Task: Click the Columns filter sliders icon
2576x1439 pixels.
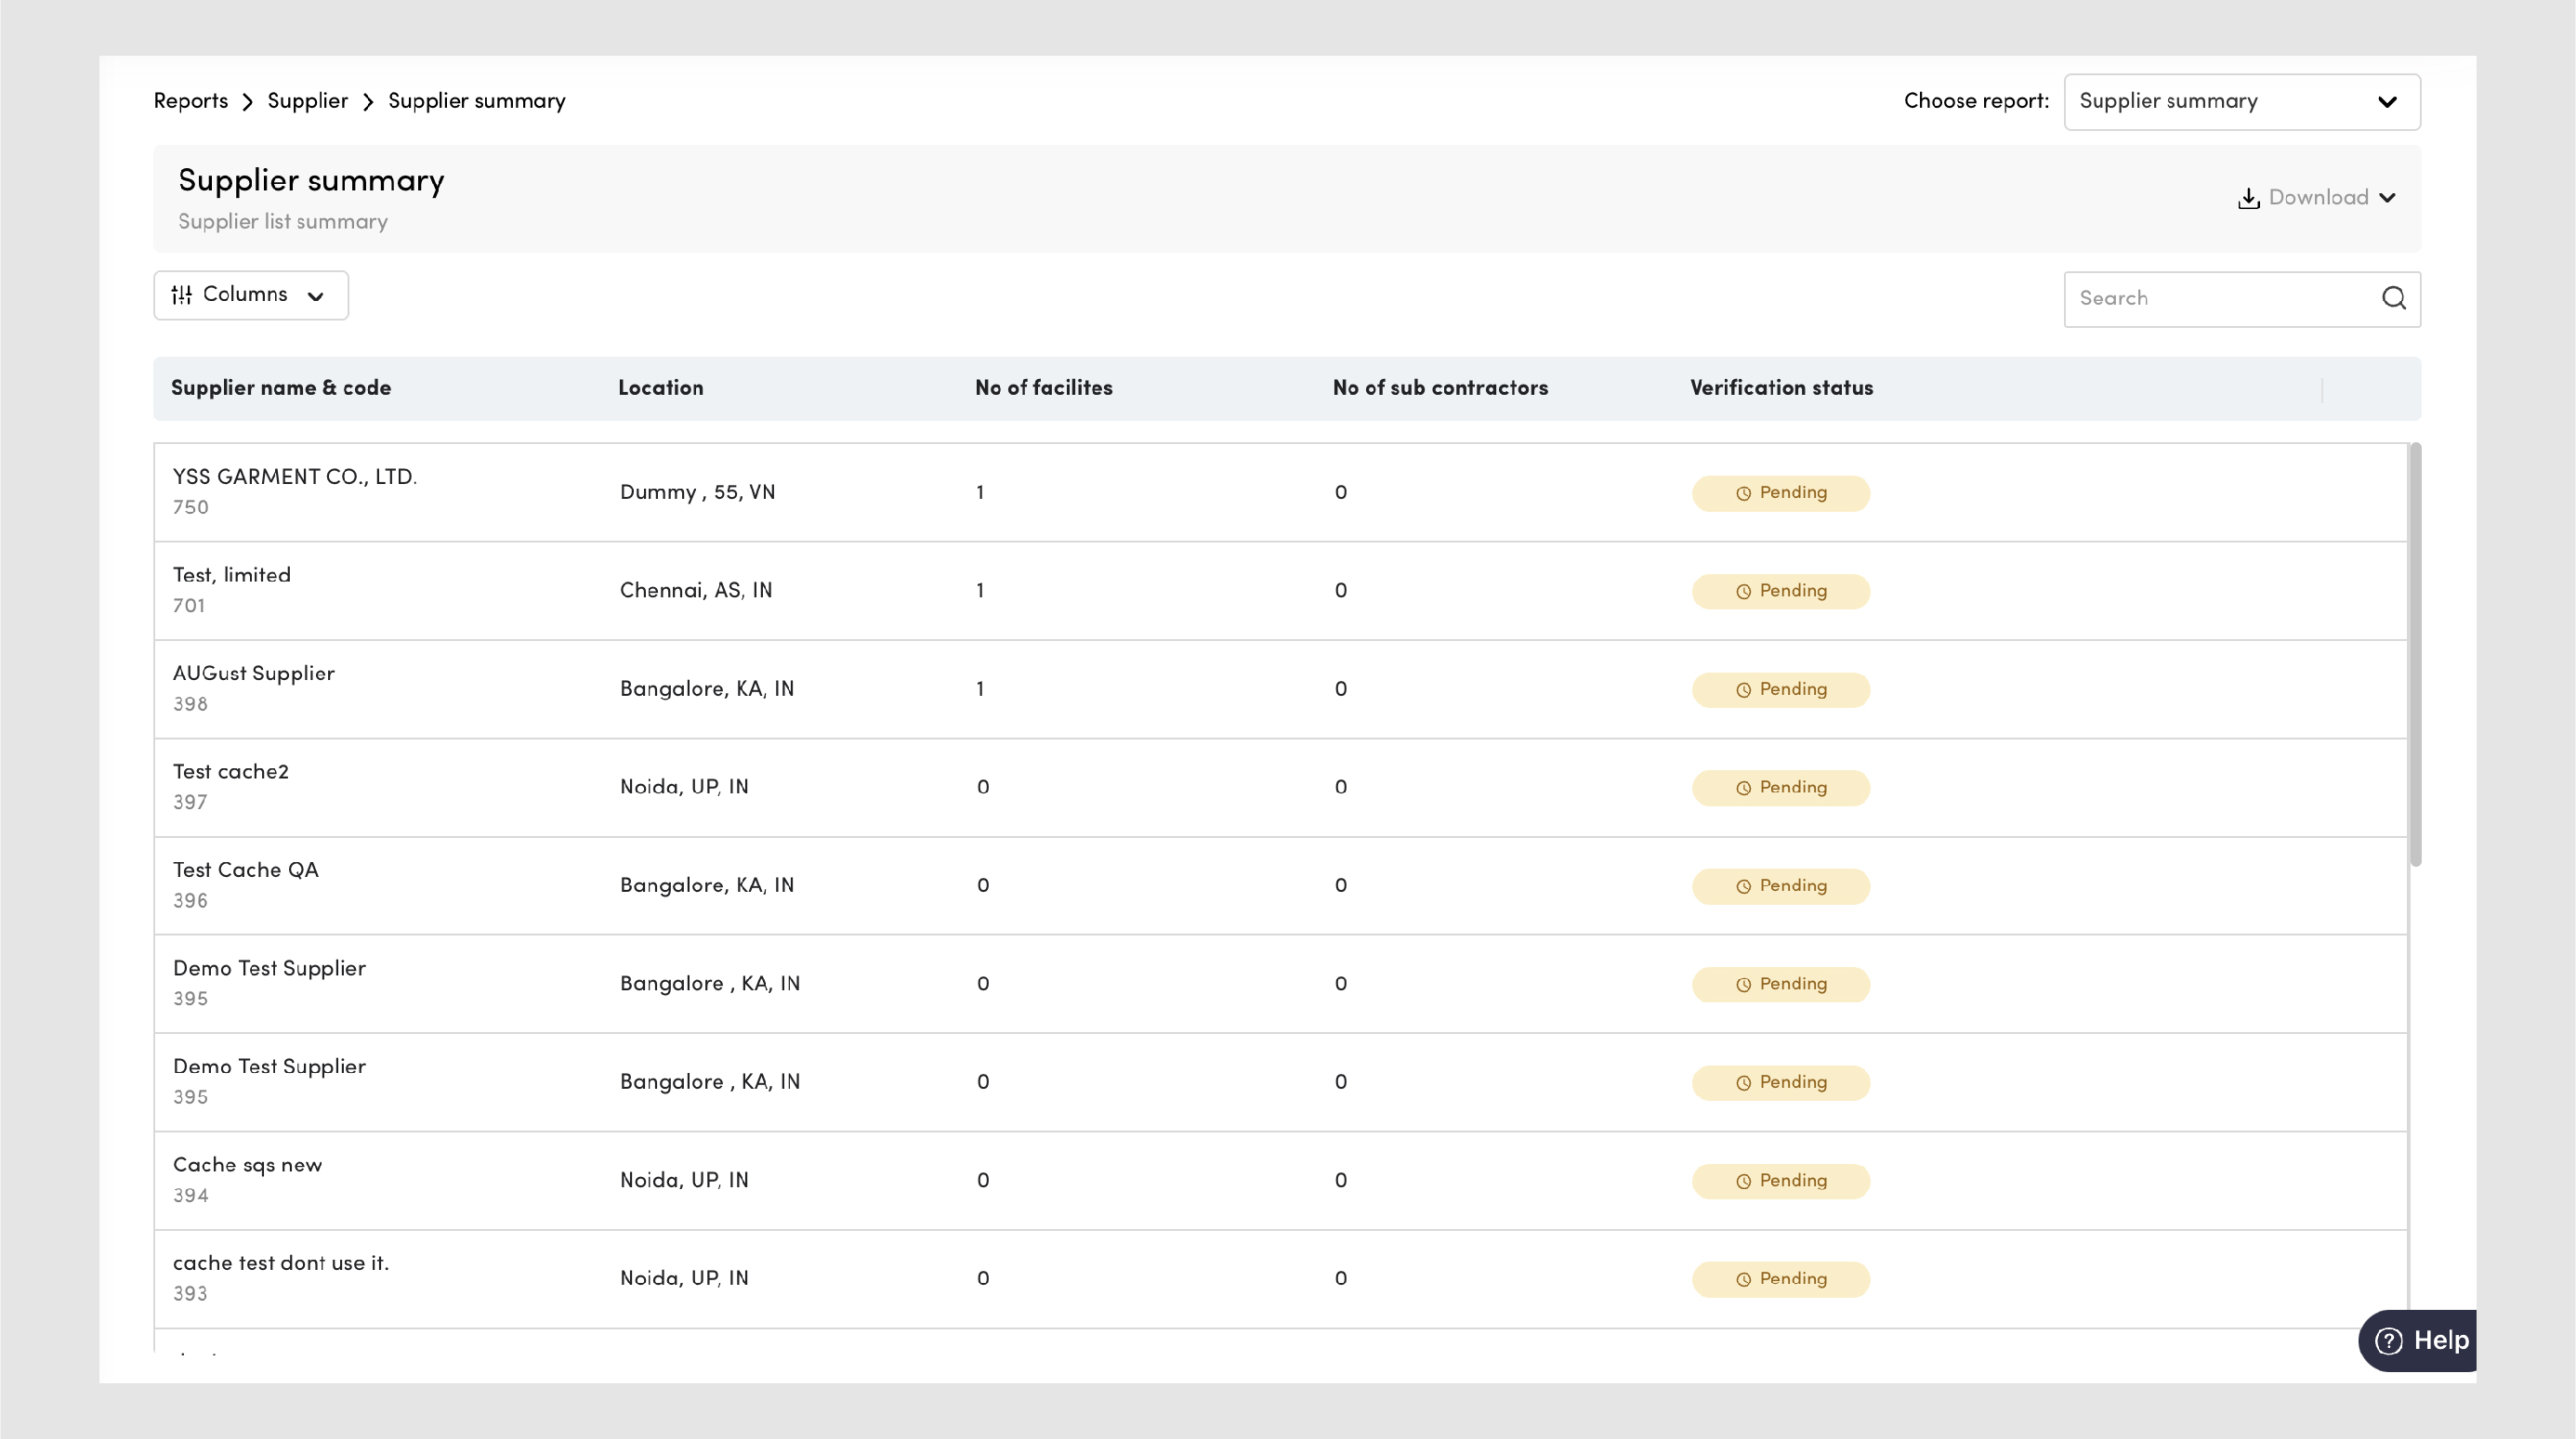Action: 181,295
